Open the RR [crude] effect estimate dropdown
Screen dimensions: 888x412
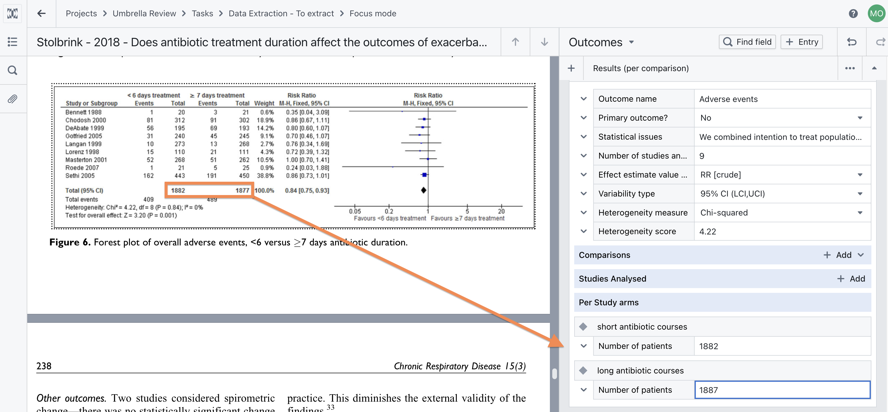[782, 175]
